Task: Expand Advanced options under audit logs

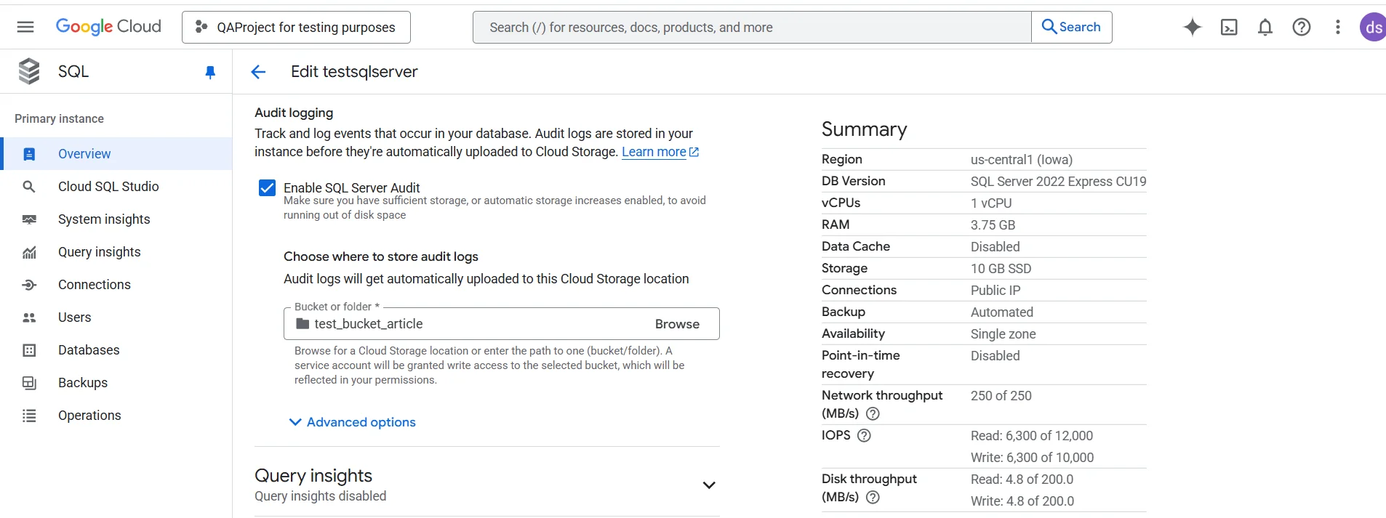Action: tap(353, 422)
